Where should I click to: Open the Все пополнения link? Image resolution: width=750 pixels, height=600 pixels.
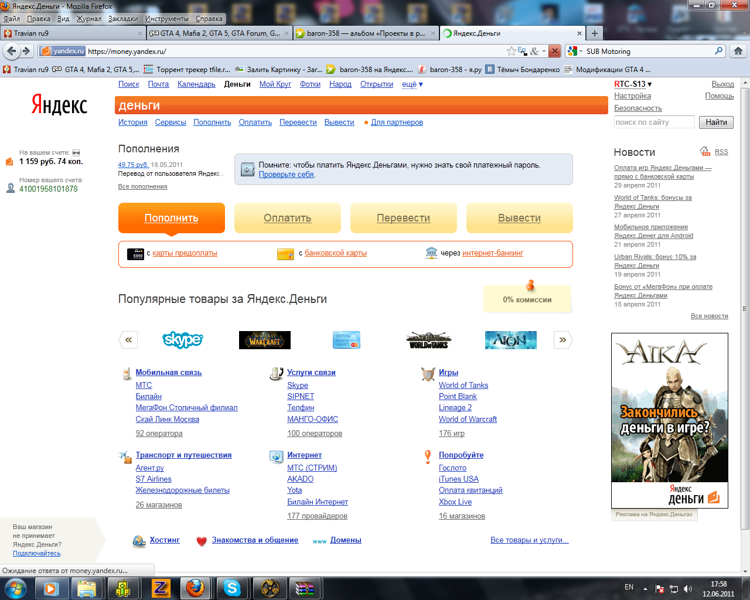click(142, 186)
